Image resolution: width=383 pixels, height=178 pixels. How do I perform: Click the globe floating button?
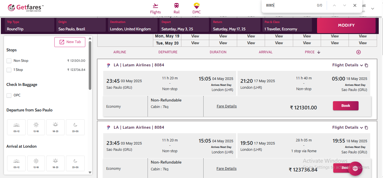[355, 169]
